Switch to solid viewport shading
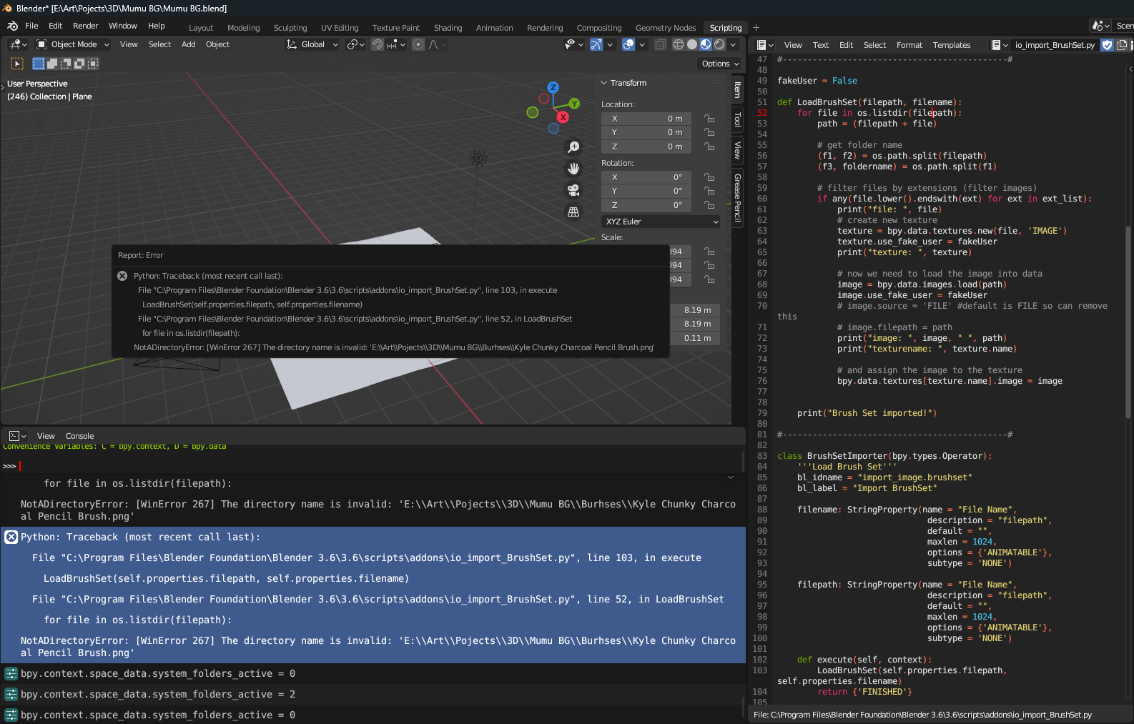 692,44
